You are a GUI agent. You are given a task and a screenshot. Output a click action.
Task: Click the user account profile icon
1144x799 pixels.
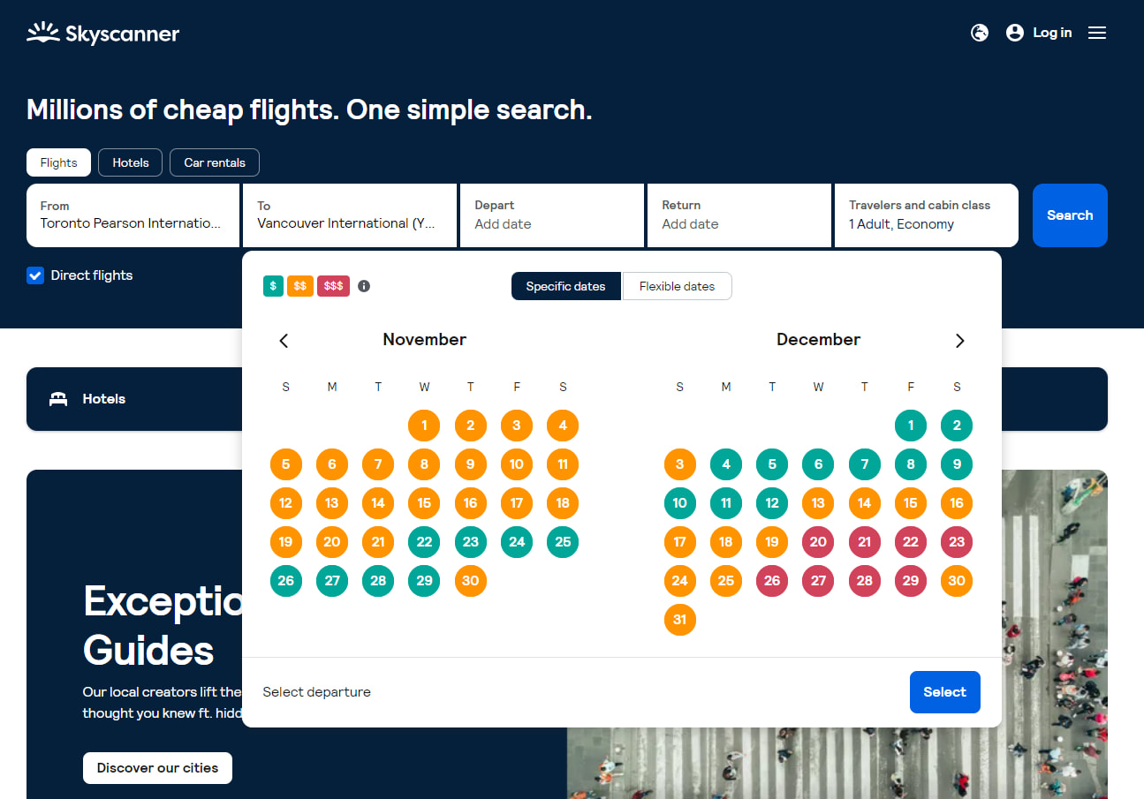(1014, 32)
